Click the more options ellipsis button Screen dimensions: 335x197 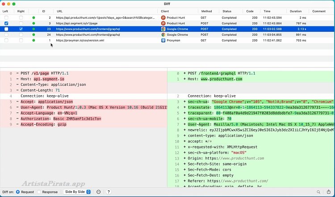[x=98, y=192]
